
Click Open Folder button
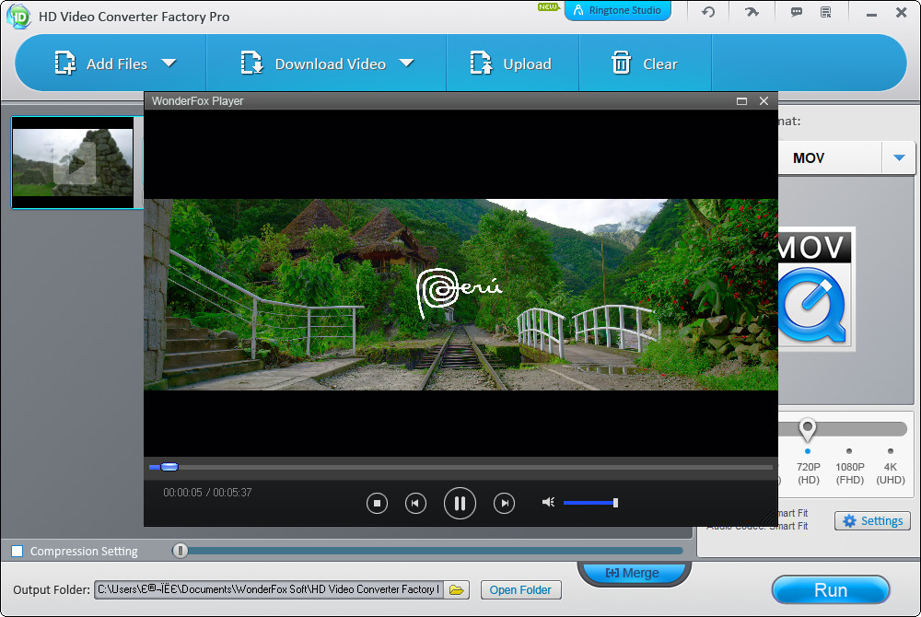coord(521,590)
